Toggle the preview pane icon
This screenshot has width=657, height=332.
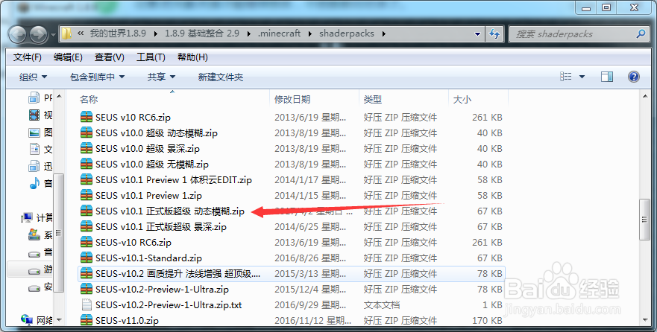coord(607,77)
